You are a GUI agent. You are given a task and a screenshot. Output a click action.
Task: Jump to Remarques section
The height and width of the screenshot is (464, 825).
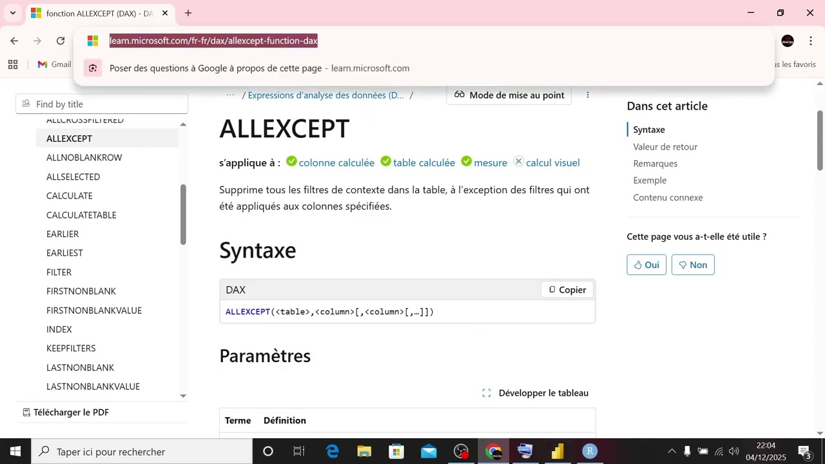[655, 163]
